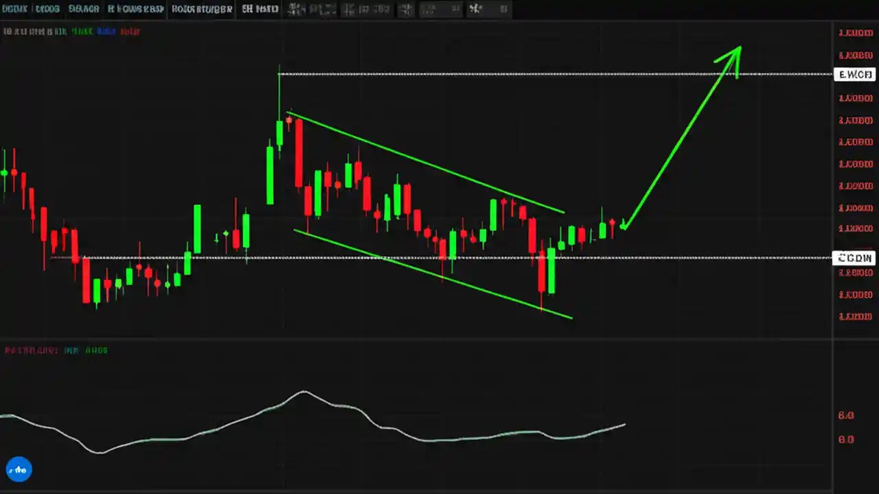The width and height of the screenshot is (879, 494).
Task: Select the ticker name in the legend row
Action: (x=27, y=31)
